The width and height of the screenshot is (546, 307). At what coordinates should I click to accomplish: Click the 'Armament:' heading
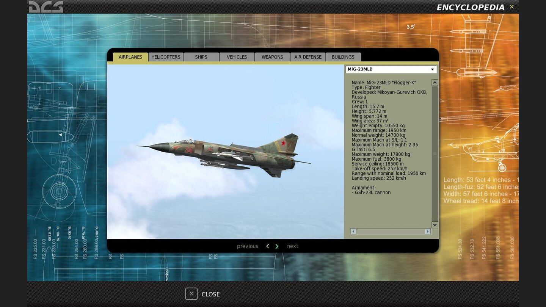364,188
